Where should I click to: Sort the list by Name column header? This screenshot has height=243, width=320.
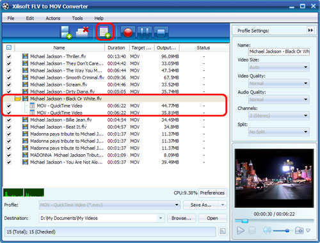(60, 47)
